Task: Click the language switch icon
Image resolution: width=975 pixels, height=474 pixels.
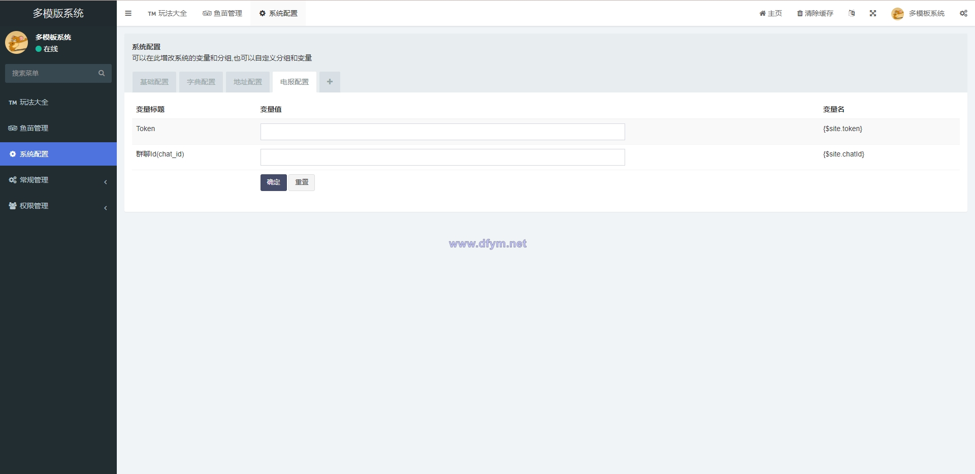Action: tap(852, 13)
